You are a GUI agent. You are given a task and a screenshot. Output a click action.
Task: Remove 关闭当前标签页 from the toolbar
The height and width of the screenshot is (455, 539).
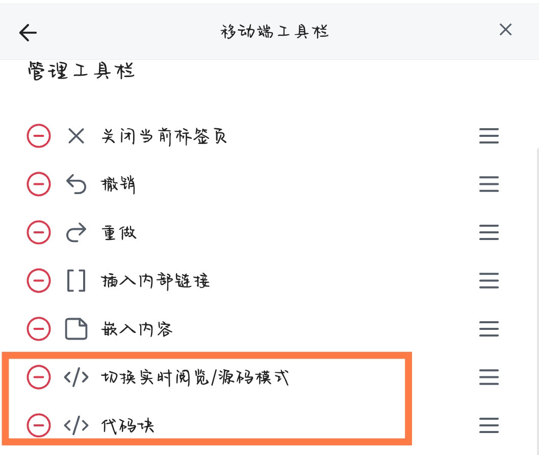pyautogui.click(x=39, y=136)
